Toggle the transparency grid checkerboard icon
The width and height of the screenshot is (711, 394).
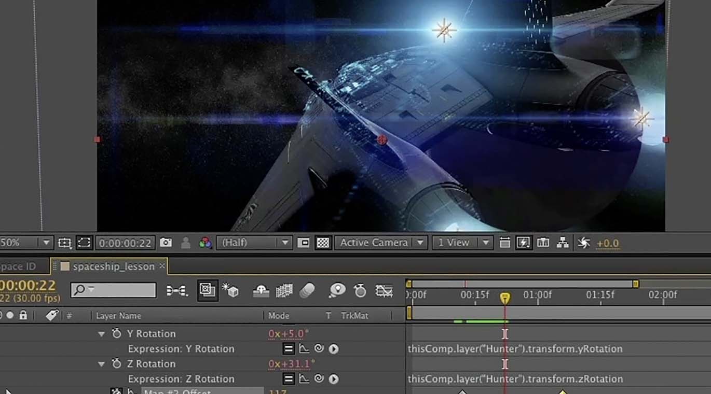[323, 243]
